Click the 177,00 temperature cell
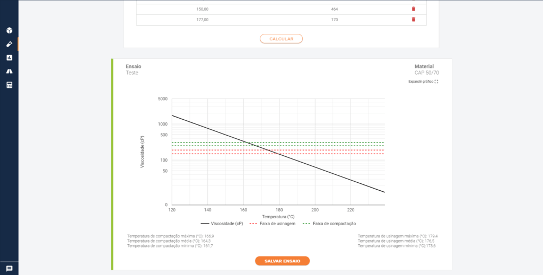543x275 pixels. tap(202, 20)
